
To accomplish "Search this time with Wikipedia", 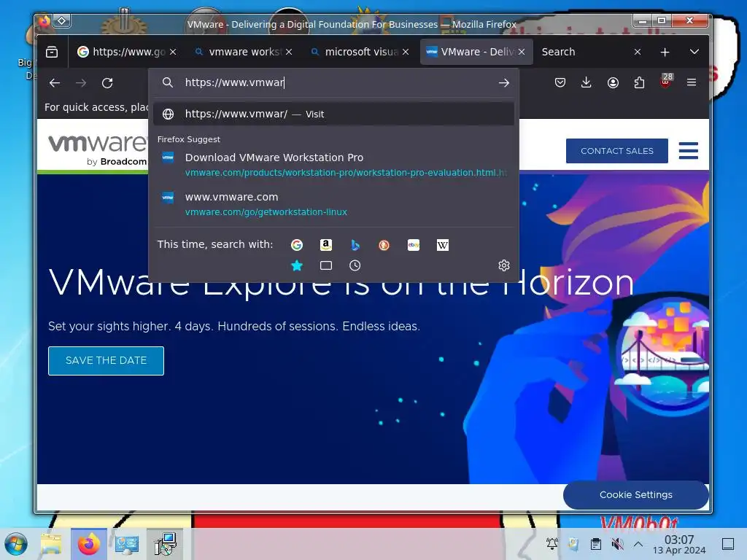I will pyautogui.click(x=443, y=245).
